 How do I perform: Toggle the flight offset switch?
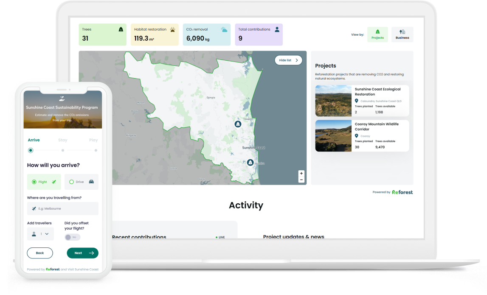[72, 237]
